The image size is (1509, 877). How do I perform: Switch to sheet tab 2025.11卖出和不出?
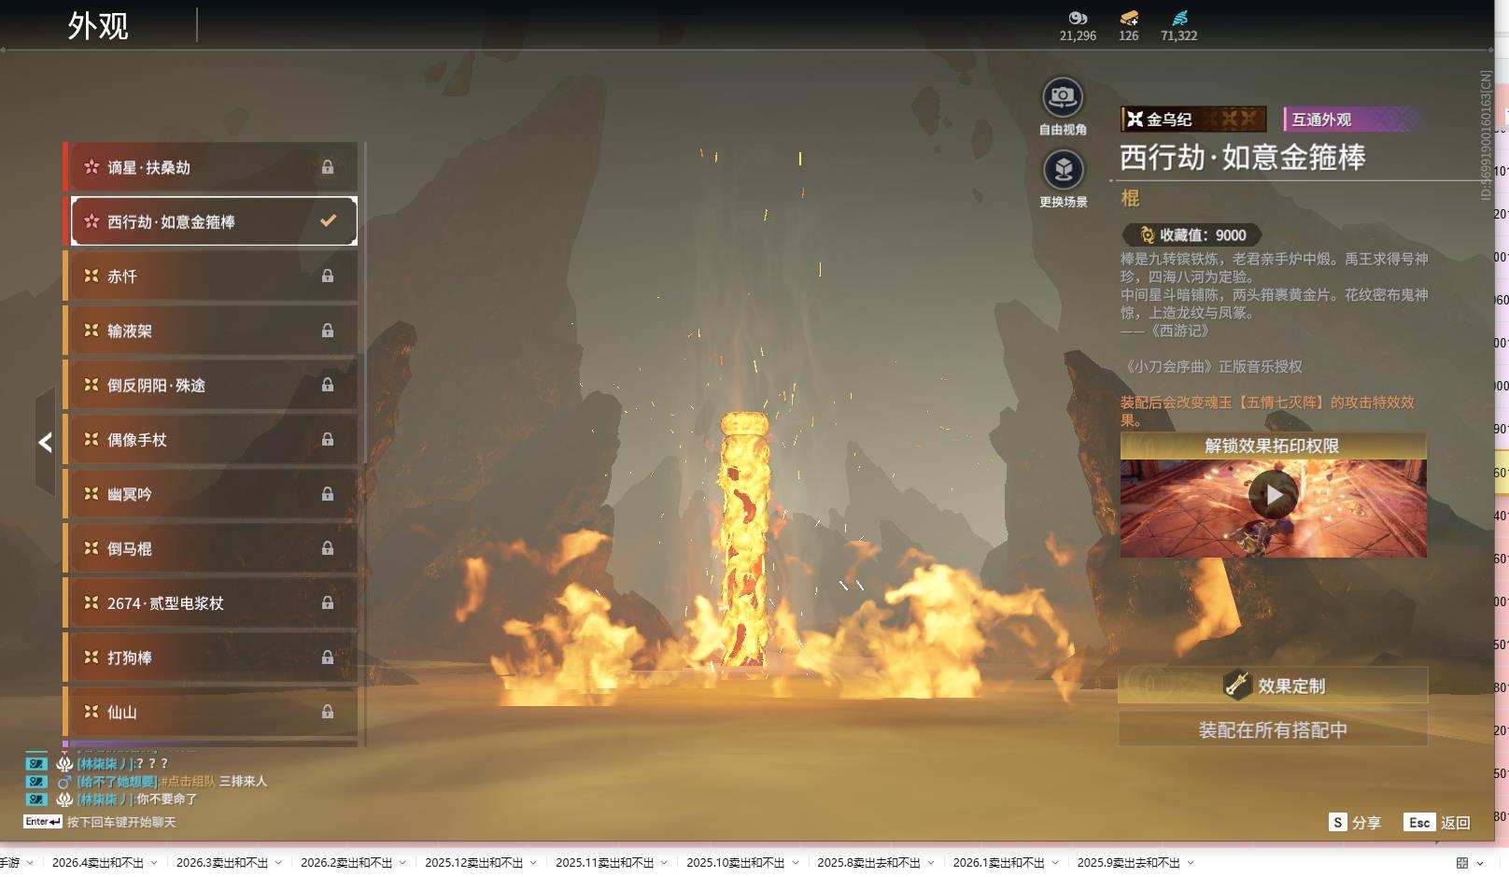tap(605, 862)
